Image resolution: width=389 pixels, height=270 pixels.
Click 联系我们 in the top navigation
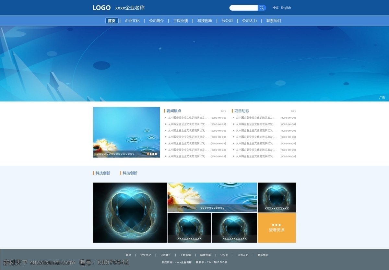coord(274,21)
